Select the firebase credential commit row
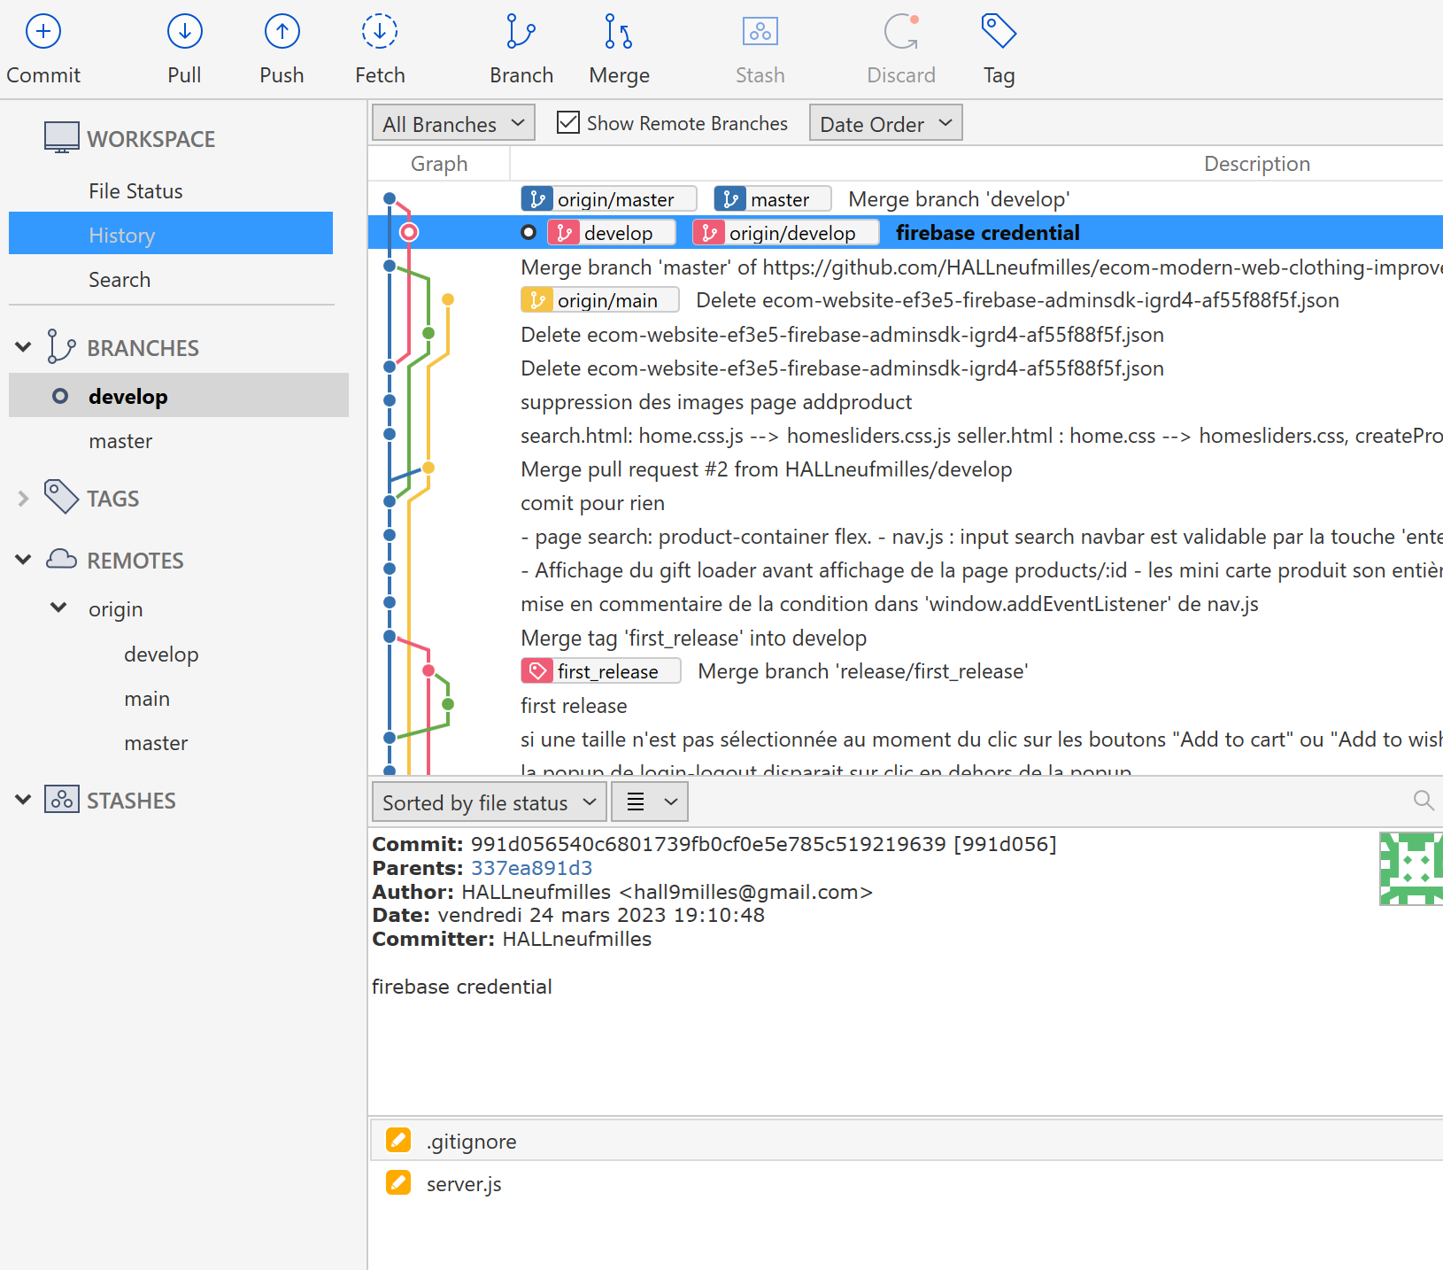 coord(987,232)
